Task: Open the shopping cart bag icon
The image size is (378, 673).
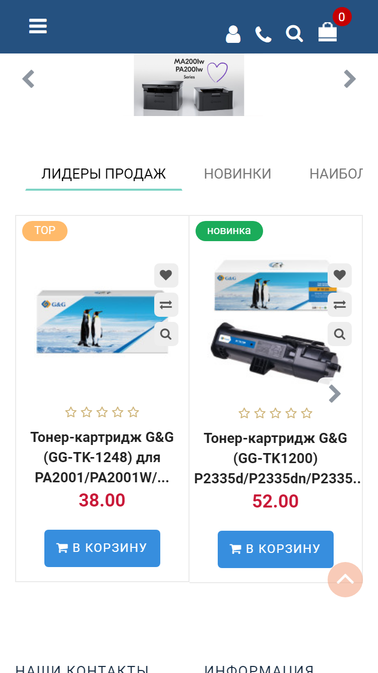Action: point(328,32)
